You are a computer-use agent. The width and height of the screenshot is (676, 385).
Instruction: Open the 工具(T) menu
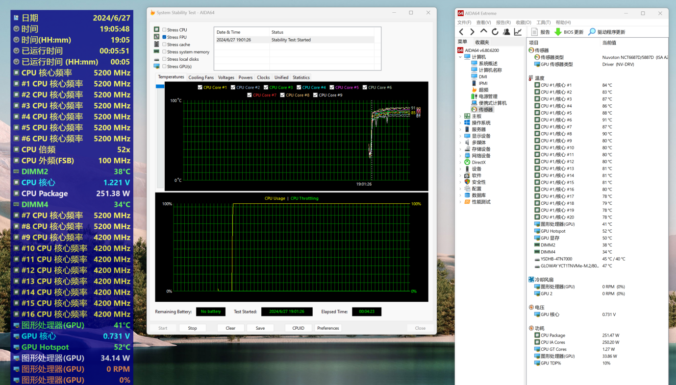coord(544,23)
